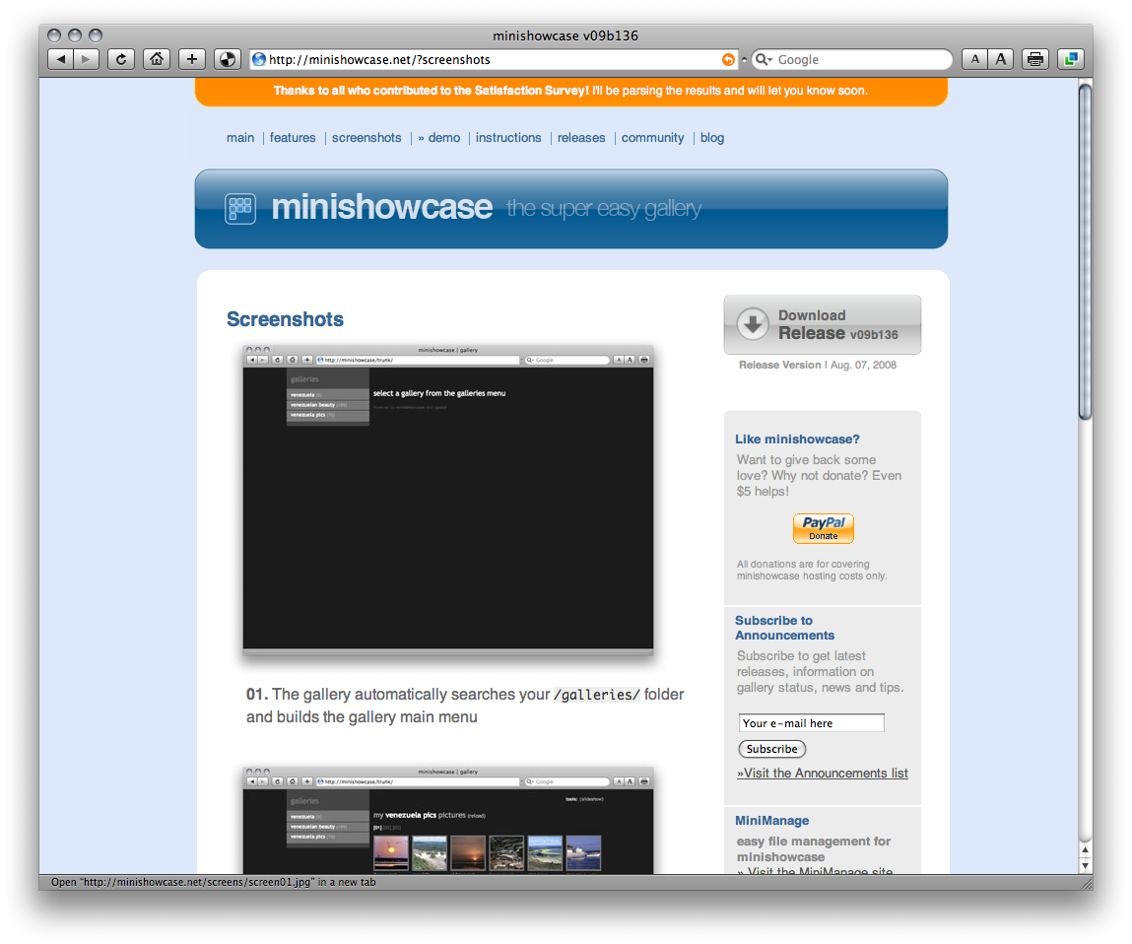1132x944 pixels.
Task: Open the demo navigation link
Action: pyautogui.click(x=439, y=137)
